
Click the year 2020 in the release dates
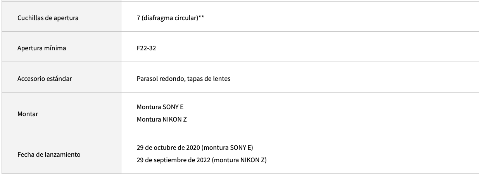tap(193, 148)
